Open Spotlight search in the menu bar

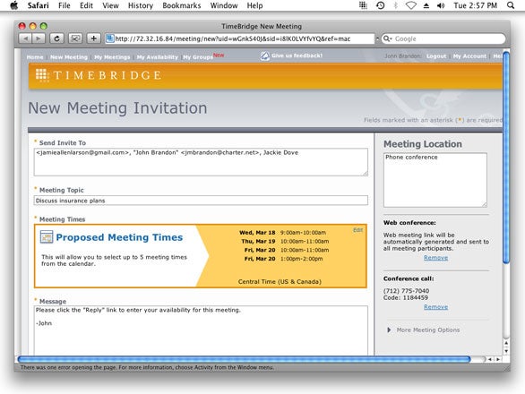point(511,5)
